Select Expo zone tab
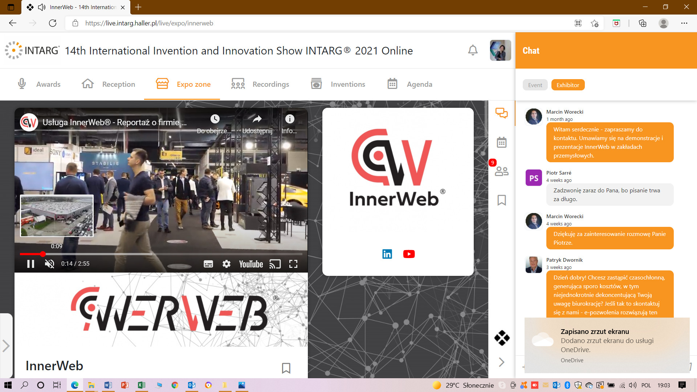 point(183,84)
